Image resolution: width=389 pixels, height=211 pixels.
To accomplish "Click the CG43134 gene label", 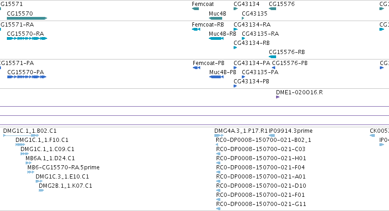I will 246,4.
